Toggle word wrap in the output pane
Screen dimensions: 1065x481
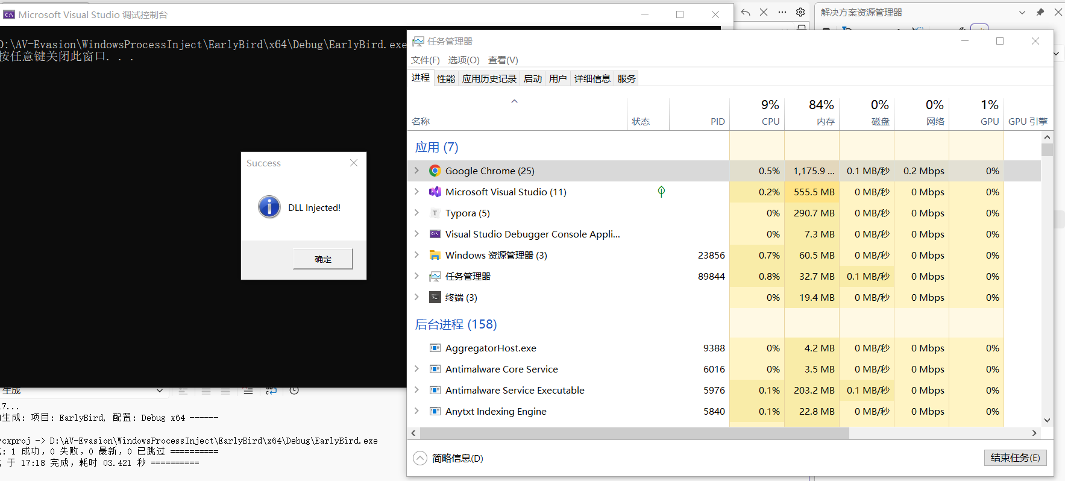271,391
